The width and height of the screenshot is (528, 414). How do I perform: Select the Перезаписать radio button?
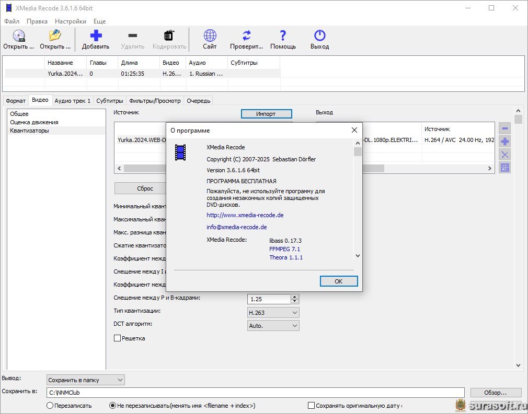(x=50, y=406)
